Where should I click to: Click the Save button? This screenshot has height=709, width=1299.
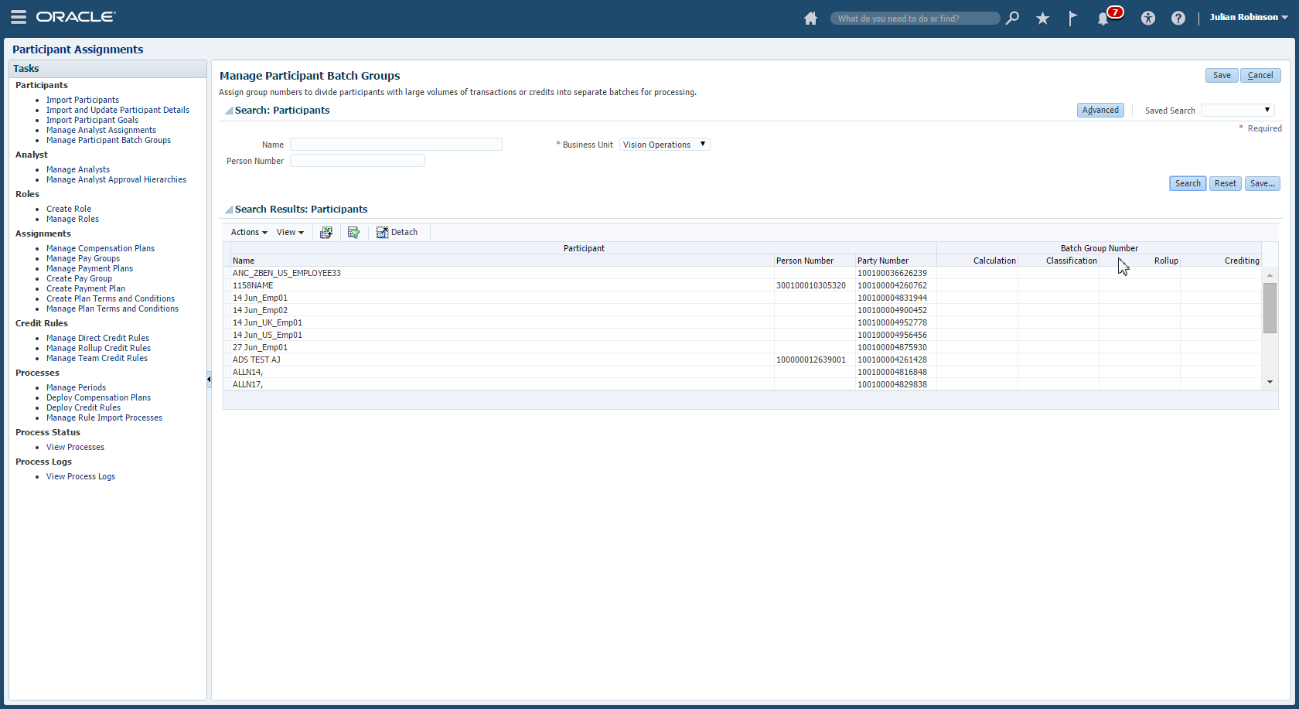[x=1222, y=75]
